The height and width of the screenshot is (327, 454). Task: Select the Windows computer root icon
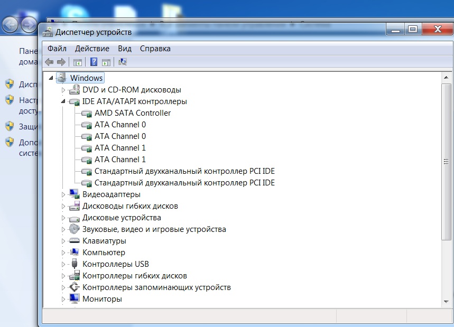[x=62, y=78]
